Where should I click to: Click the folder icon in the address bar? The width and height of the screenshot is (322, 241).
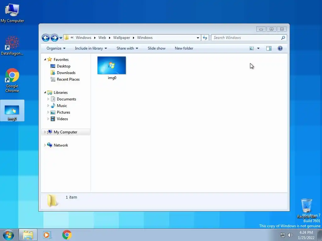(x=66, y=38)
